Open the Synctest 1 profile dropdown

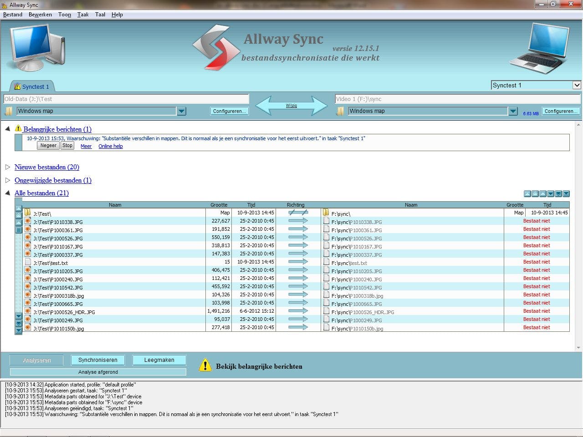click(577, 85)
